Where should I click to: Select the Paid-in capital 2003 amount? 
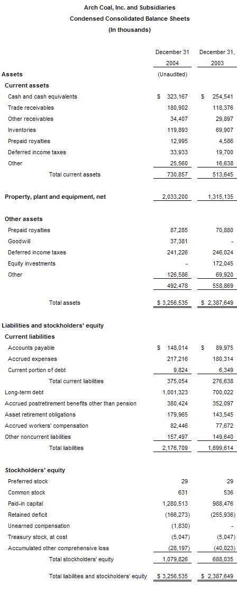(x=223, y=503)
